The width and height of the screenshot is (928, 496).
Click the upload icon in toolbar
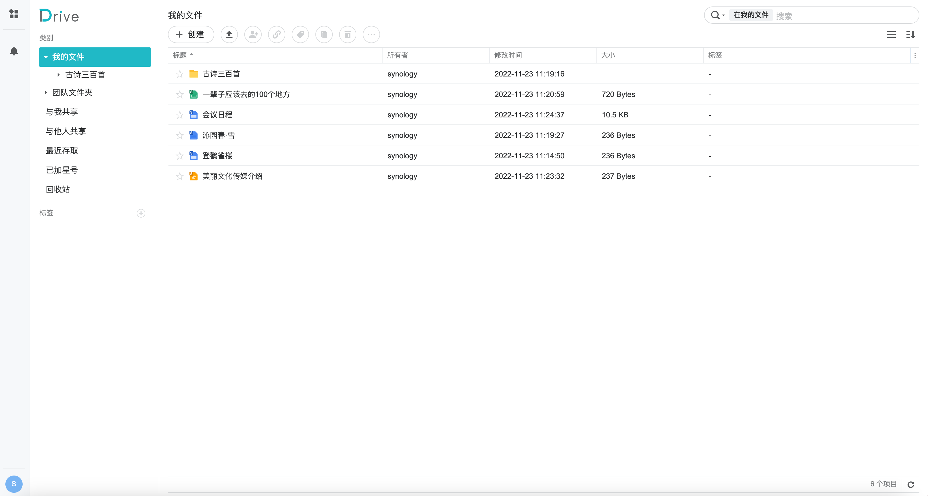(229, 35)
